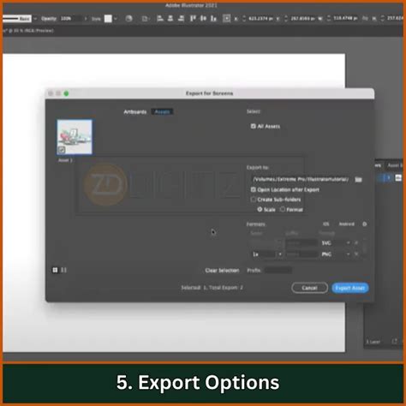This screenshot has height=406, width=406.
Task: Click the H height stepper
Action: [383, 19]
